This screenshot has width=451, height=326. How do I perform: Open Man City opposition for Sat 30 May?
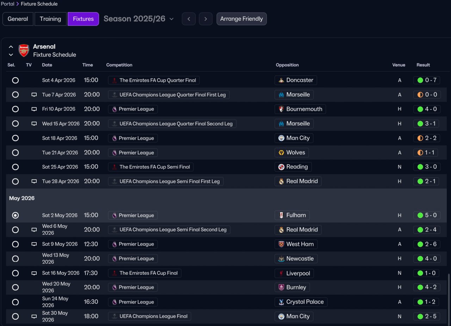point(294,316)
